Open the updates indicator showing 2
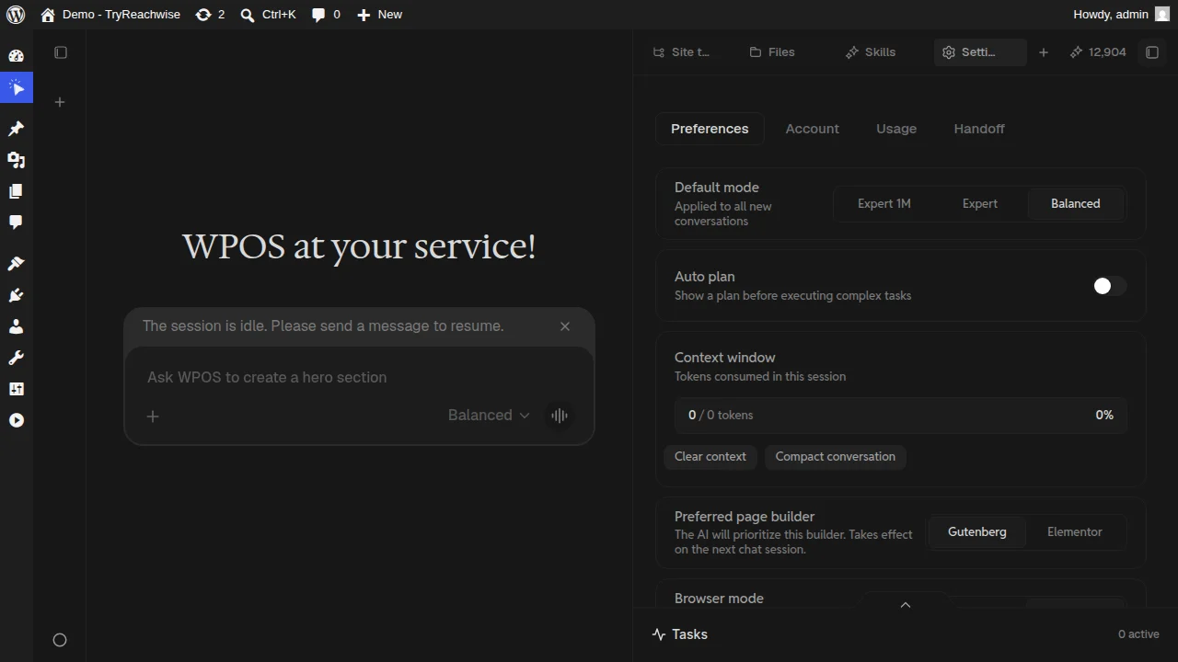Screen dimensions: 1178x662 (x=211, y=15)
